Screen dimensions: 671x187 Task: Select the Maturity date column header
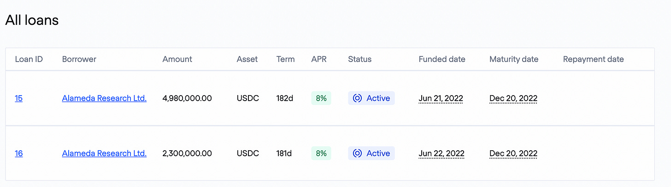tap(514, 59)
